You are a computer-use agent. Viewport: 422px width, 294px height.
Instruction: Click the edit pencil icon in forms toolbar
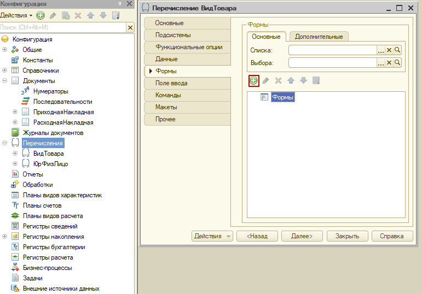266,81
